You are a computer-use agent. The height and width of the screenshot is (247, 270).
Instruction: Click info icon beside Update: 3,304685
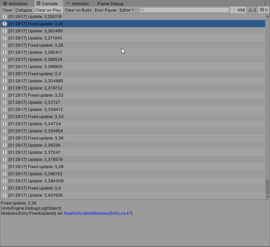(x=5, y=81)
